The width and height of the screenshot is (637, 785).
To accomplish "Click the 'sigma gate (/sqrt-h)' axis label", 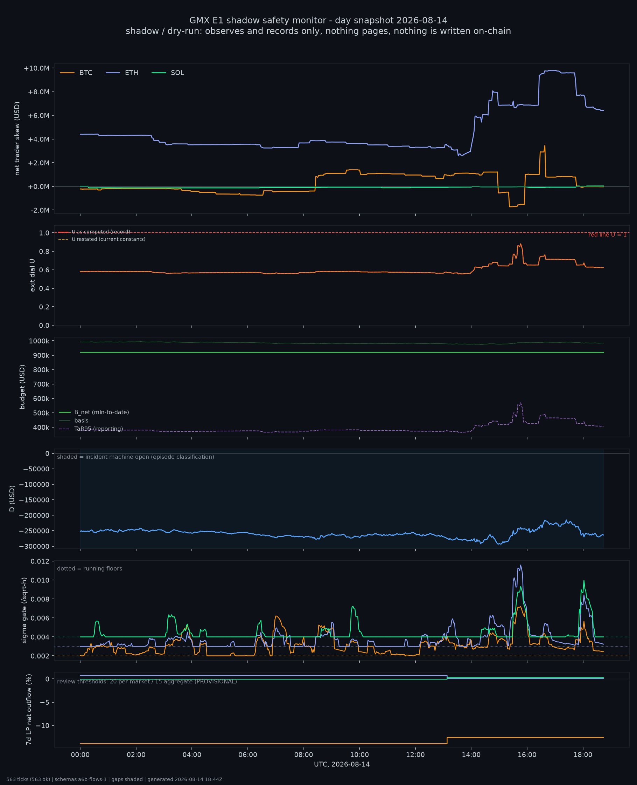I will 24,610.
